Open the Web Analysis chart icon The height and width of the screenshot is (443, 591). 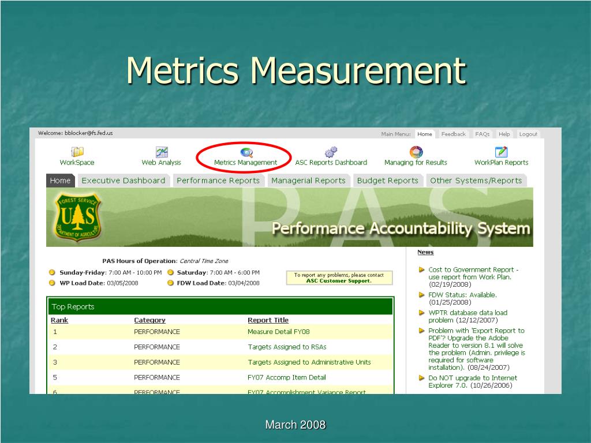coord(162,152)
